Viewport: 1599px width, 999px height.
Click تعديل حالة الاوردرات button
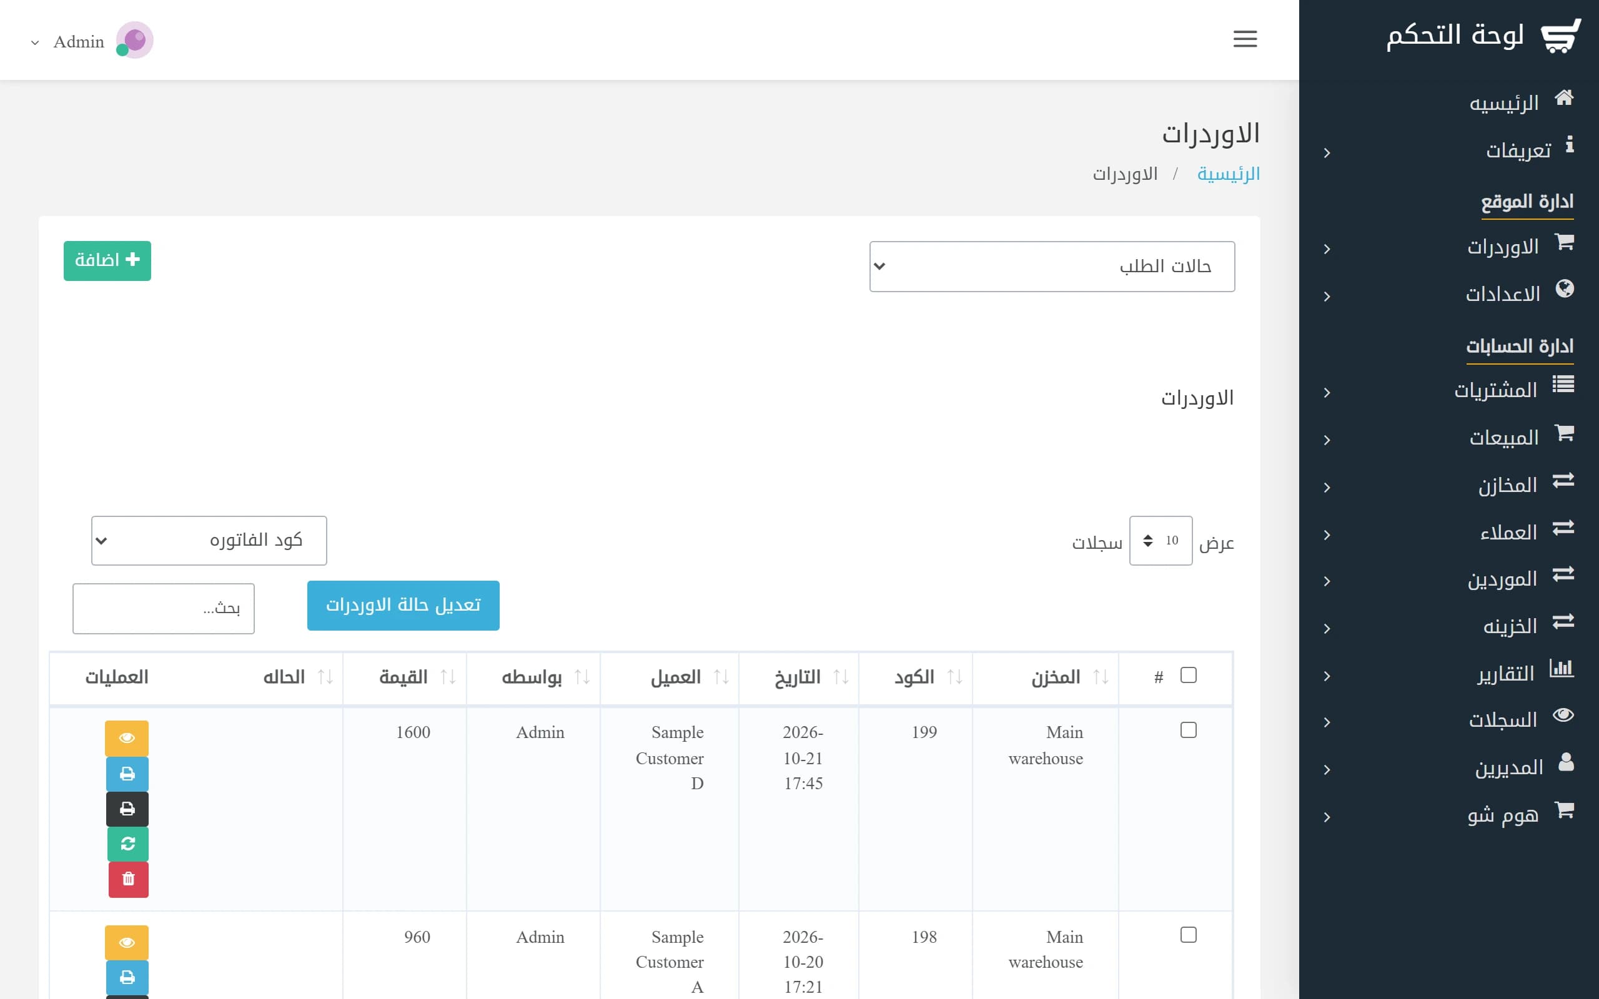coord(403,605)
